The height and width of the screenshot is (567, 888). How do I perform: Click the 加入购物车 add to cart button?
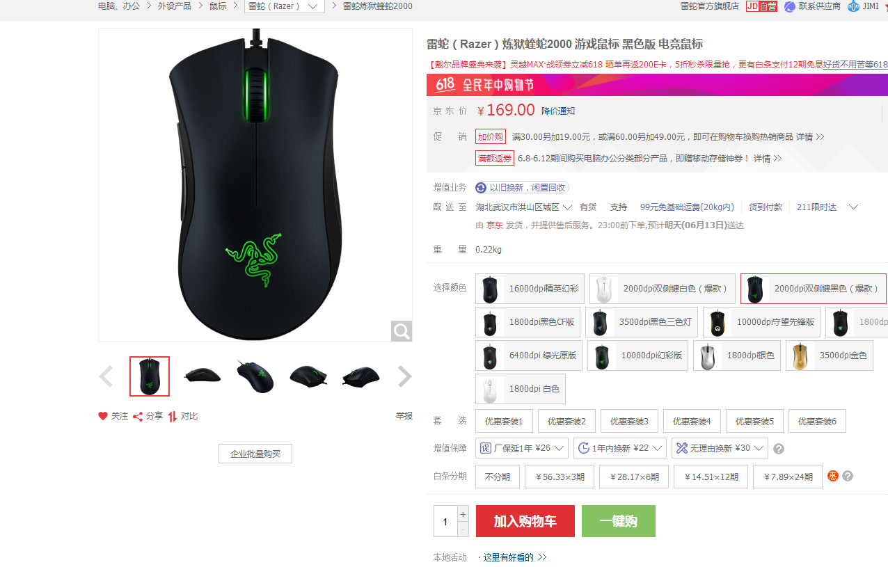[525, 521]
